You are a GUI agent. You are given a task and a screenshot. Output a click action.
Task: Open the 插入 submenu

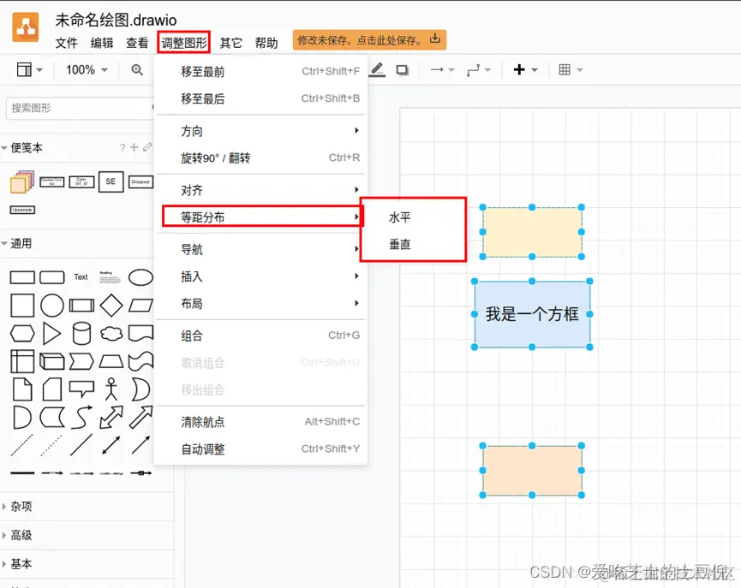[260, 276]
